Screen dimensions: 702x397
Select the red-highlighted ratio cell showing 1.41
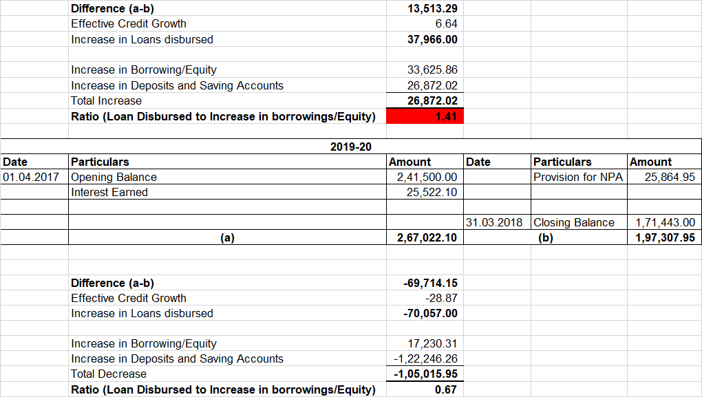[x=425, y=116]
